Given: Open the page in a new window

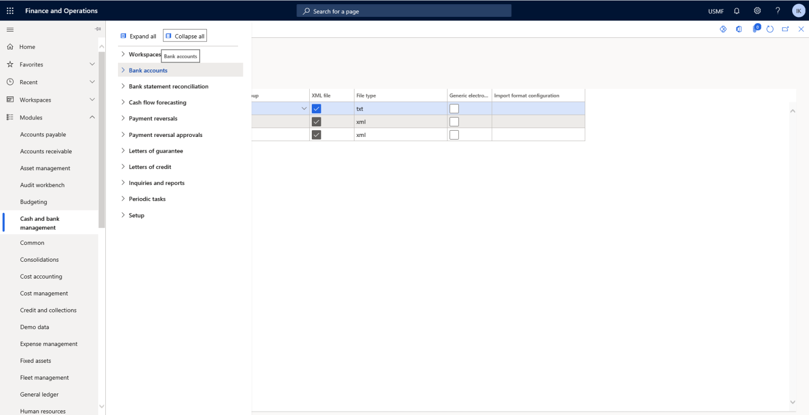Looking at the screenshot, I should [x=785, y=29].
